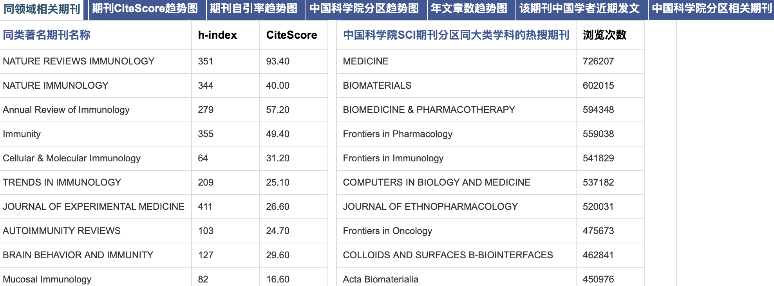Select the 中国科学院分区相关期刊 tab
This screenshot has width=774, height=286.
tap(711, 9)
